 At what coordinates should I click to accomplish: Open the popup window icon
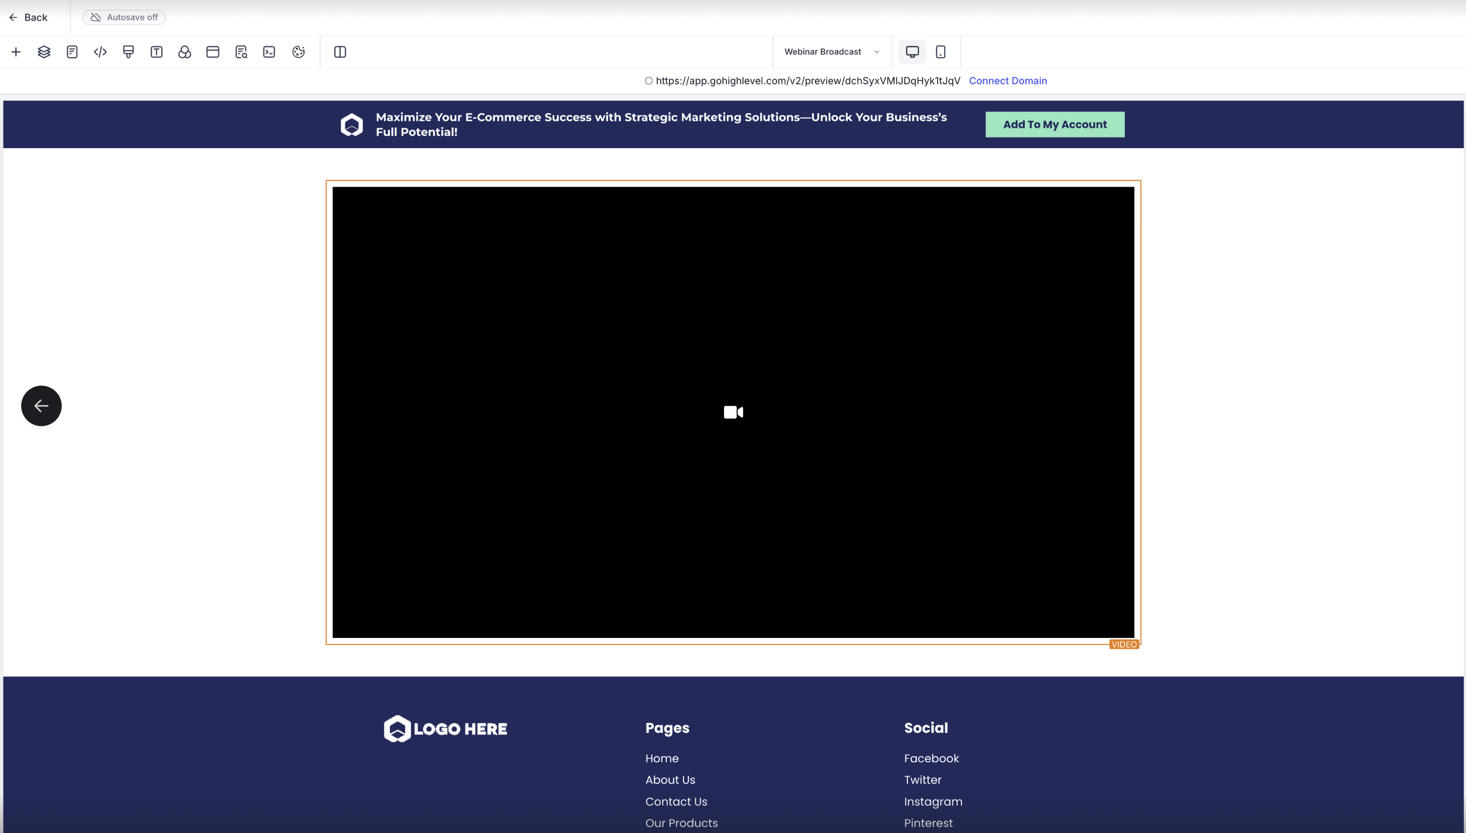coord(213,52)
